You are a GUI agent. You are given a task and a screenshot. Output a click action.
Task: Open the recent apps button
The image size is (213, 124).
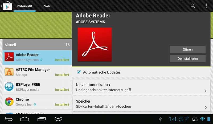(42, 119)
